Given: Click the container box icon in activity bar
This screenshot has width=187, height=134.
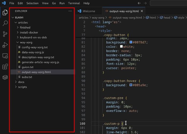Looking at the screenshot, I should click(x=5, y=77).
